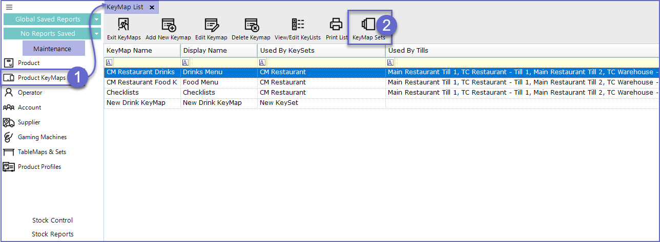Viewport: 660px width, 242px height.
Task: Select the Product KeyMaps sidebar item
Action: [x=42, y=78]
